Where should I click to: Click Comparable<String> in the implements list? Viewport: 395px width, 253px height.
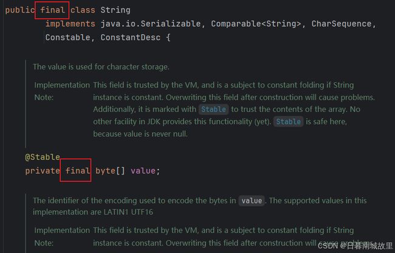256,24
